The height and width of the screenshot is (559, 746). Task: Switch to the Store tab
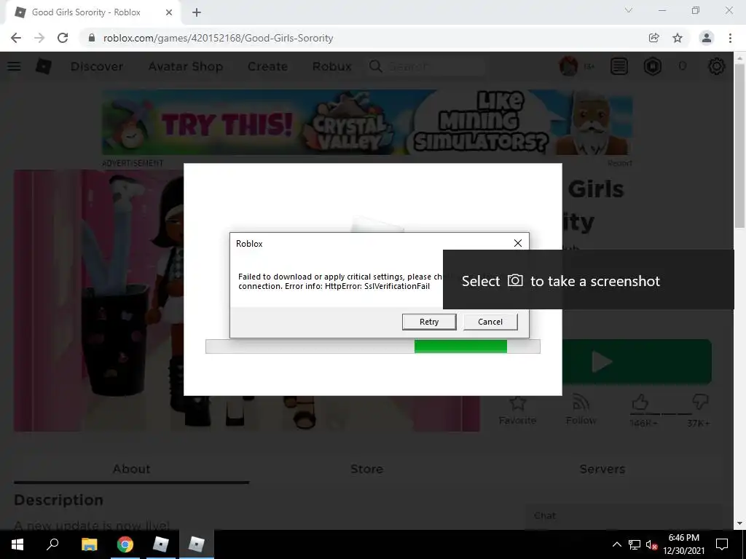pos(366,469)
